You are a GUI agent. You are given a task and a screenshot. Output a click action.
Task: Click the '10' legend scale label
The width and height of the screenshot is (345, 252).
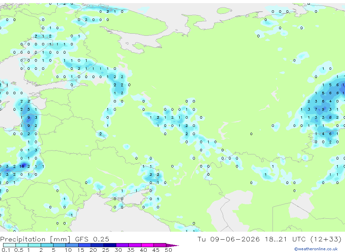point(68,250)
